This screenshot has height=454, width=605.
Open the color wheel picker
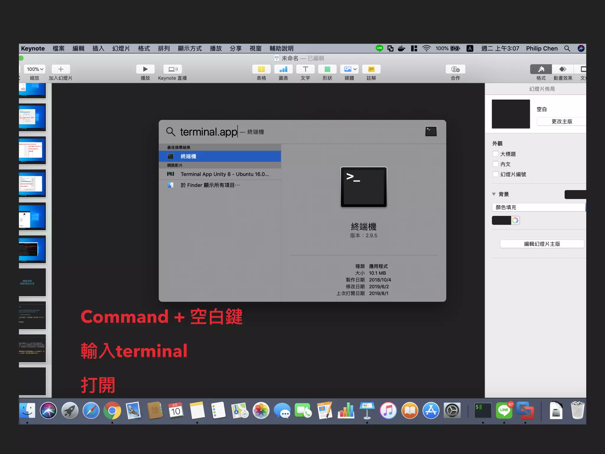point(515,220)
